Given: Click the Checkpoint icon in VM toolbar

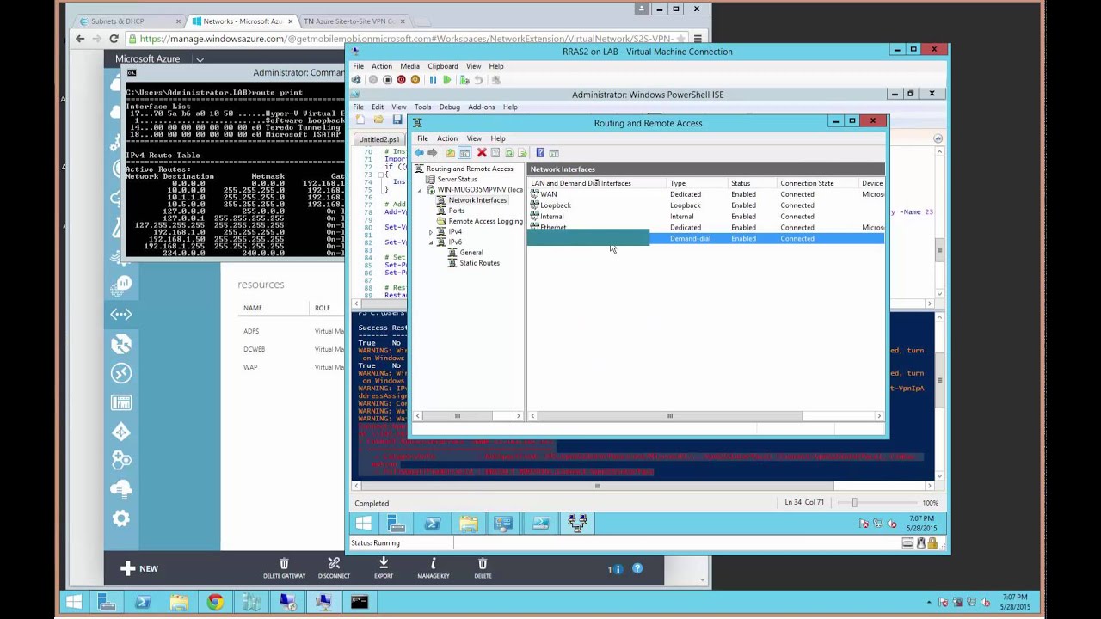Looking at the screenshot, I should pyautogui.click(x=464, y=80).
